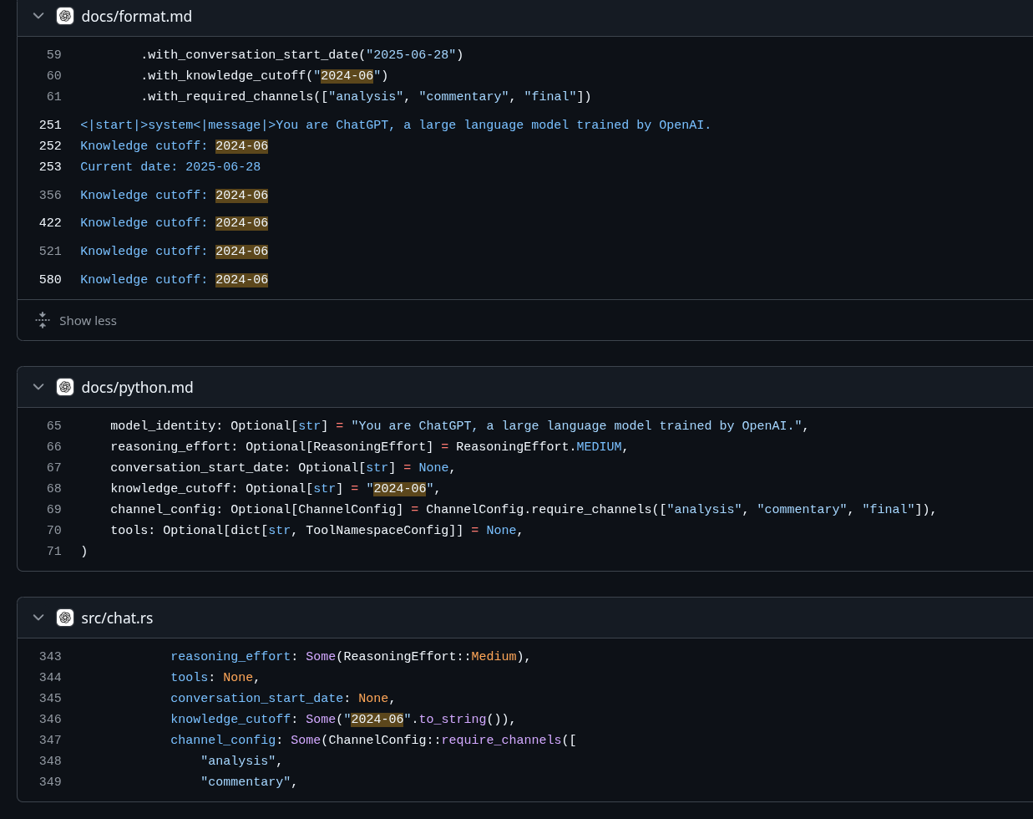Go to line 251 in docs/format.md
Screen dimensions: 1033x819
(x=50, y=125)
